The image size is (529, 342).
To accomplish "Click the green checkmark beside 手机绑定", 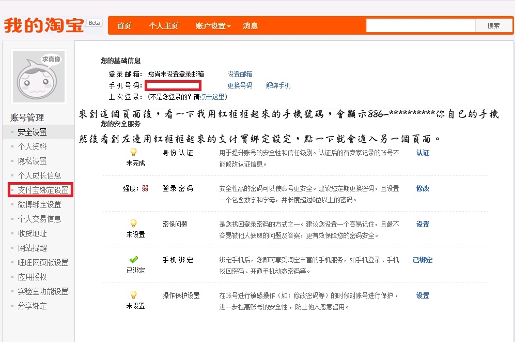I will 134,260.
